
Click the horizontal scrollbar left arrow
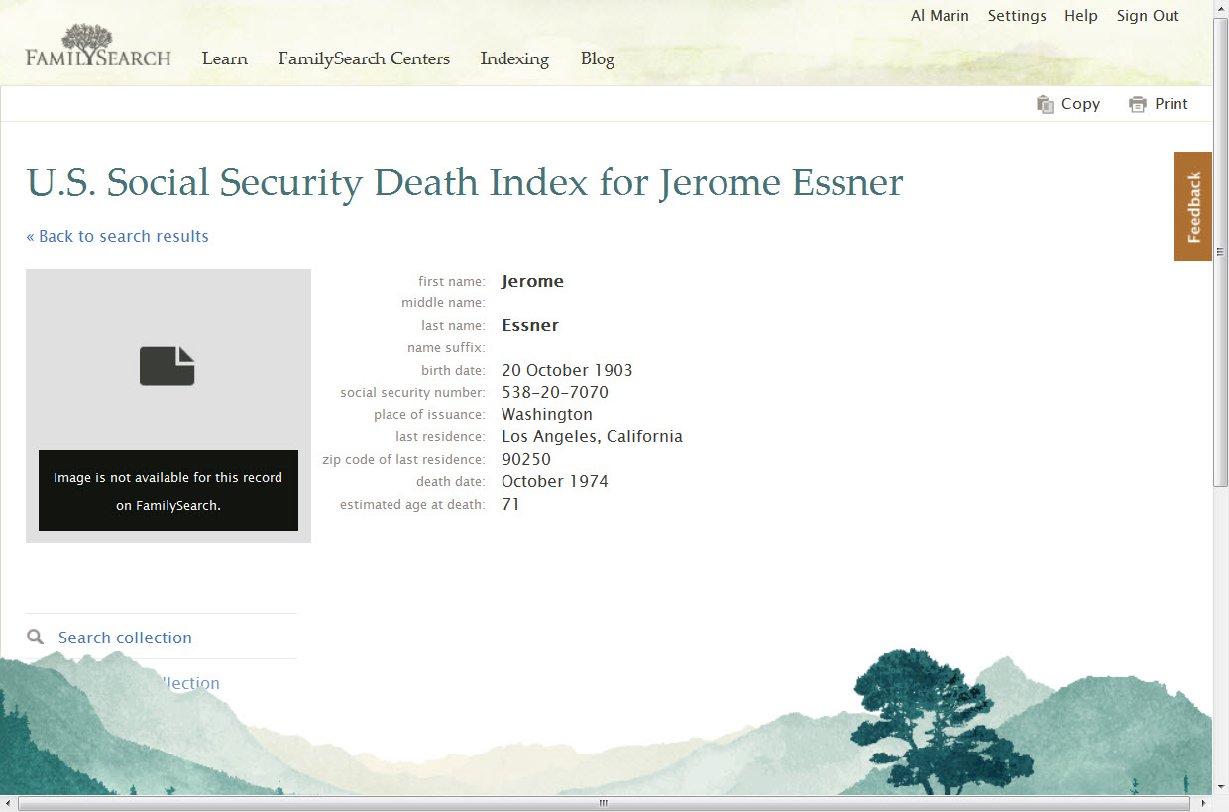[x=8, y=804]
